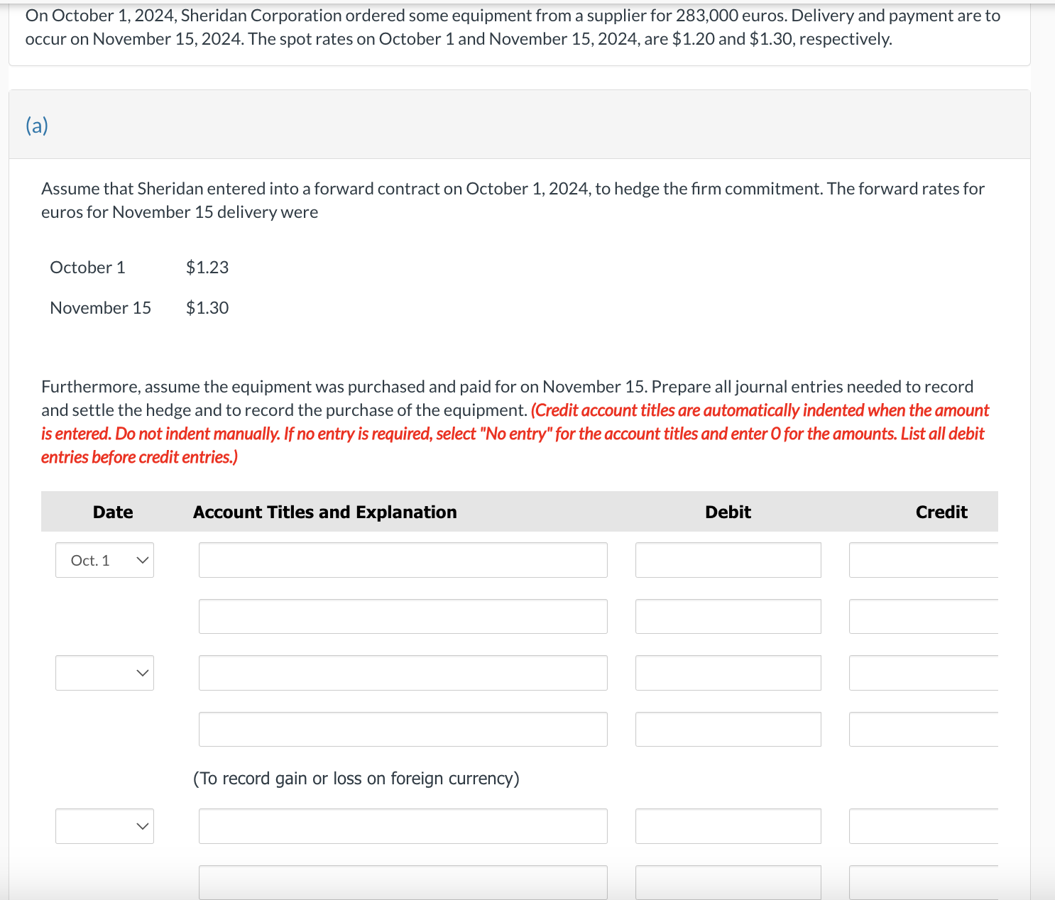Click debit field in second journal row
Image resolution: width=1055 pixels, height=900 pixels.
pyautogui.click(x=728, y=616)
